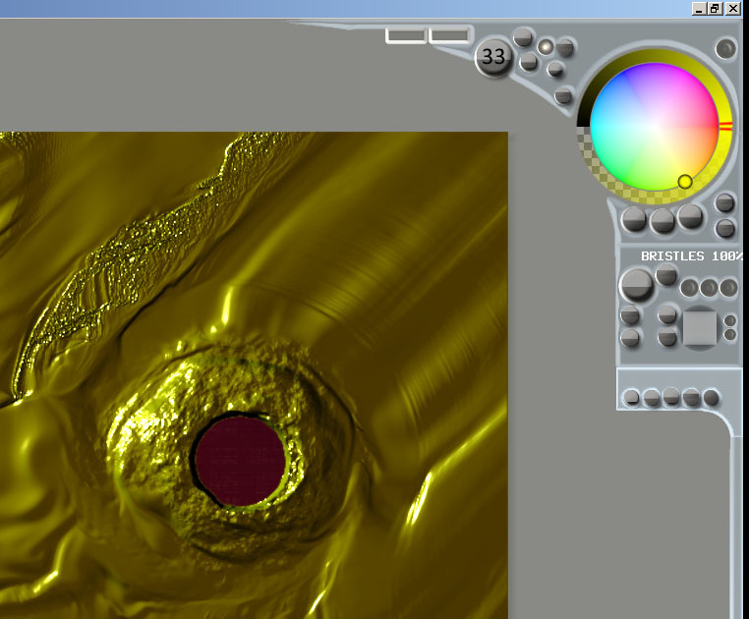Click the knob just right of the large BRISTLES knob
This screenshot has width=749, height=619.
(x=665, y=275)
